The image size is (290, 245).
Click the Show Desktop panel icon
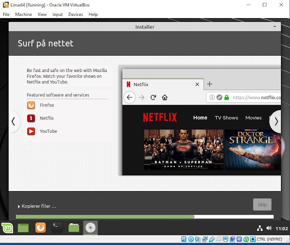click(x=23, y=228)
